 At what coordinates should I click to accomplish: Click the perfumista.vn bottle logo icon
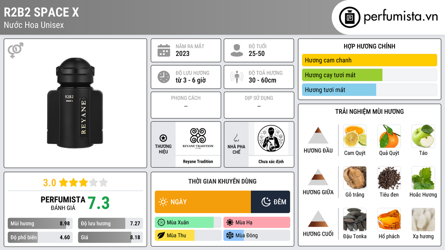coord(349,17)
